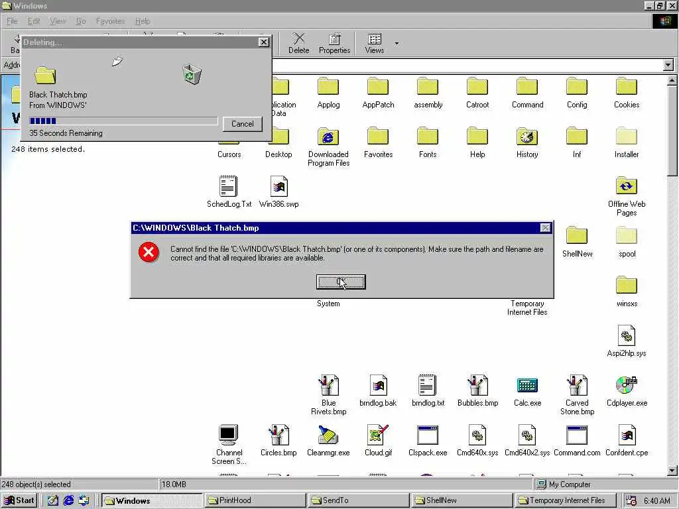Open the Edit menu
The height and width of the screenshot is (509, 679).
[x=33, y=21]
